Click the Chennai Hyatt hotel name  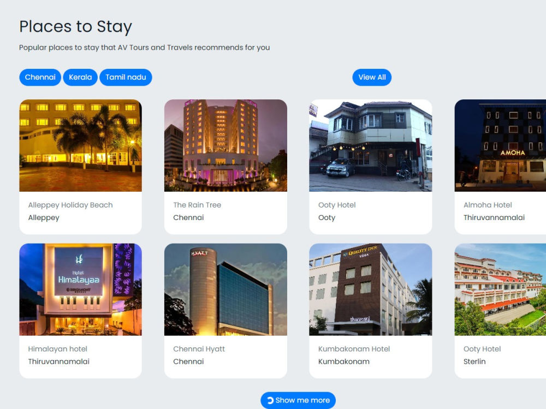198,348
